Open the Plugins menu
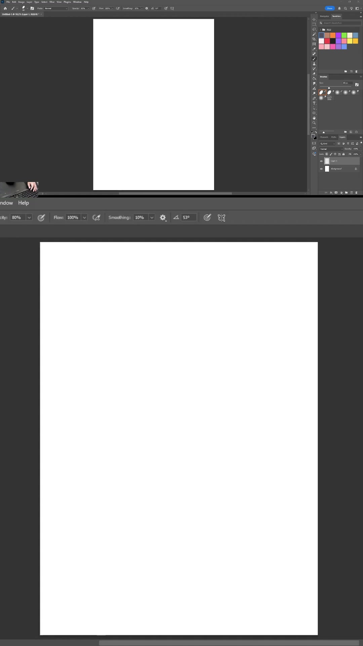The width and height of the screenshot is (363, 646). click(x=67, y=2)
